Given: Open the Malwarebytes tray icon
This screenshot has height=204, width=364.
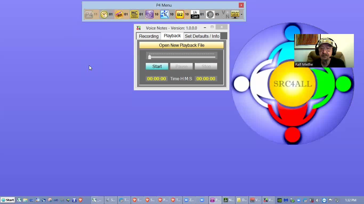Looking at the screenshot, I should (286, 200).
